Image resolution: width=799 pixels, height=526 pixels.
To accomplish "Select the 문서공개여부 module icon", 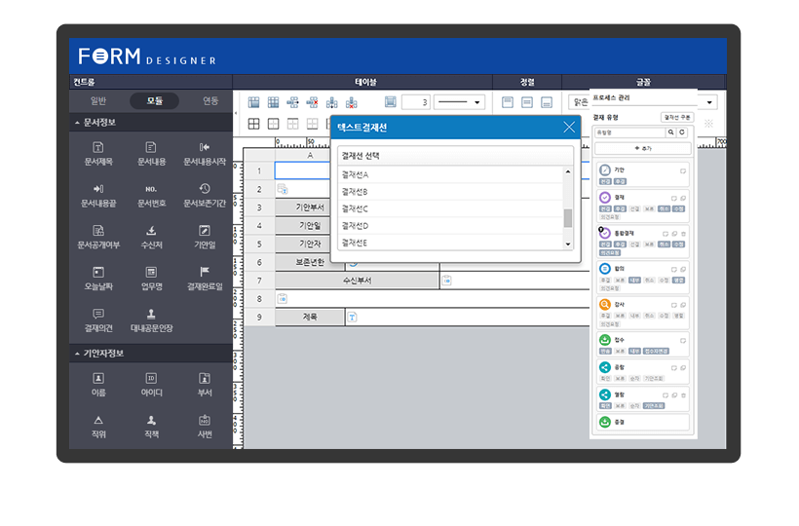I will (98, 231).
